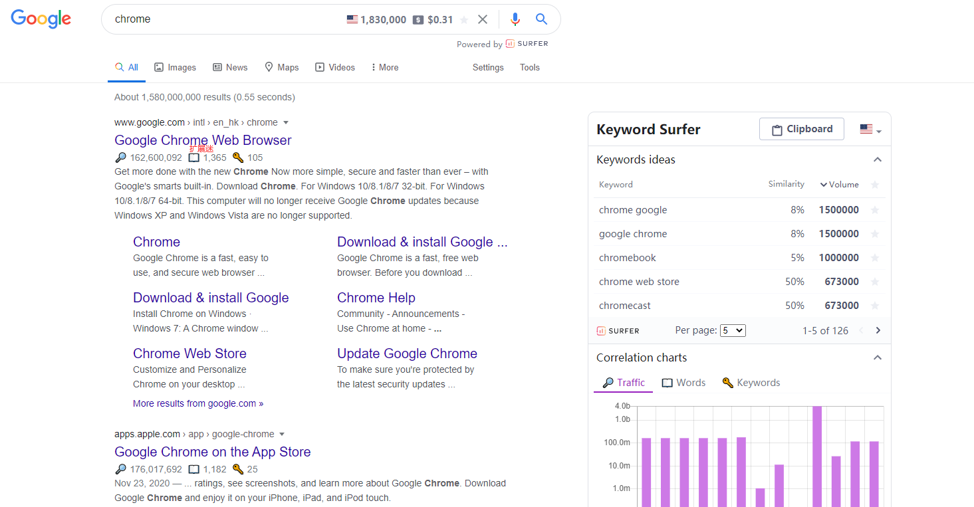Click traffic icon beside 162,600,092
974x507 pixels.
coord(120,157)
